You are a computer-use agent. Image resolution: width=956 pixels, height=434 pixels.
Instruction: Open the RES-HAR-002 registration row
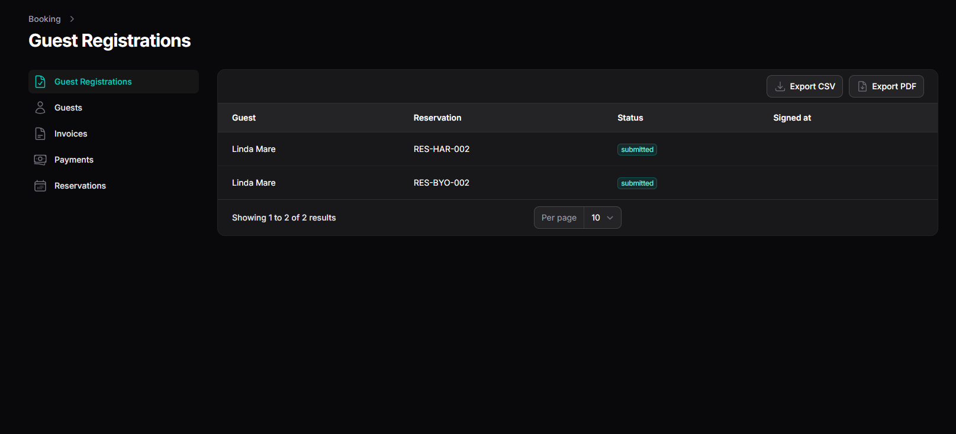578,149
